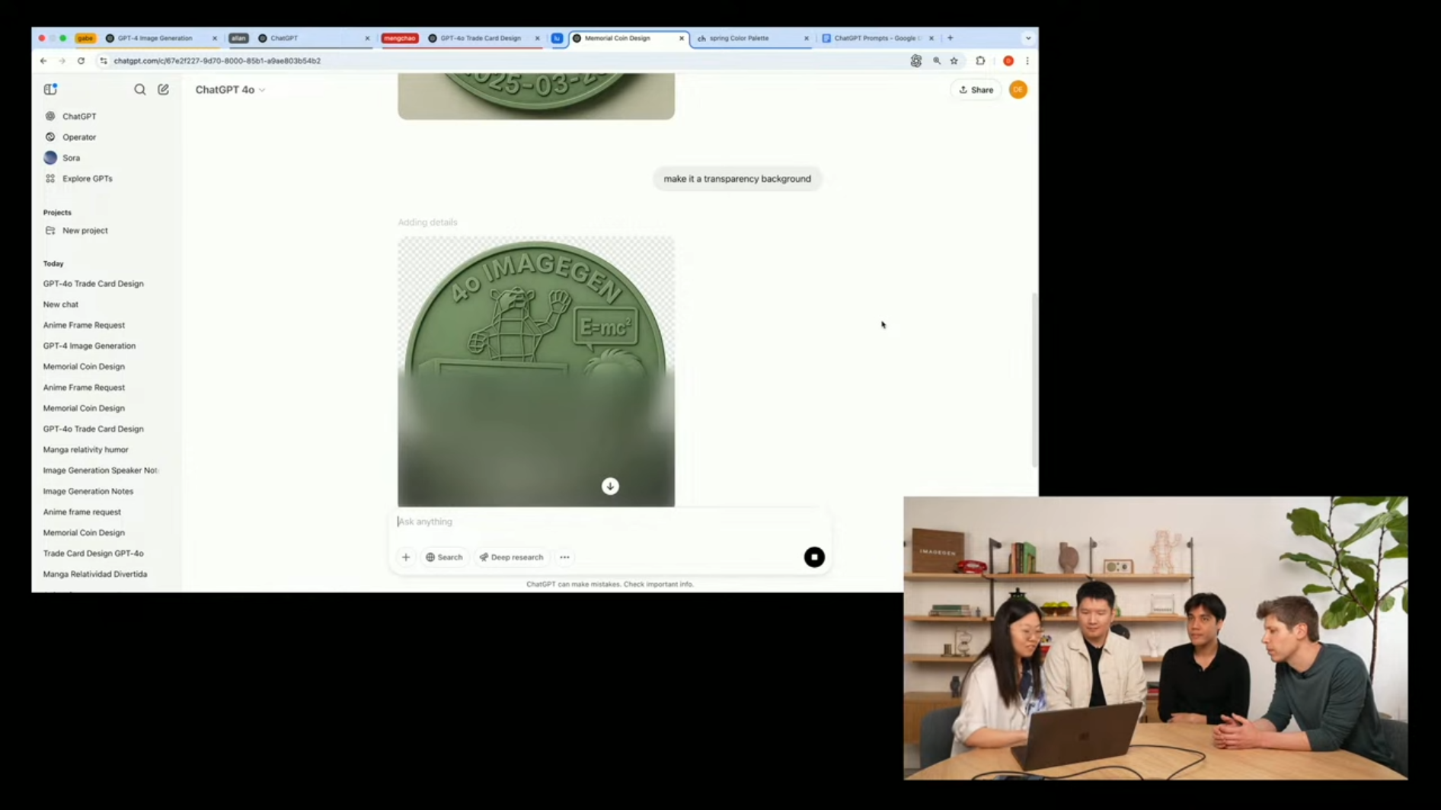Open the red Chrome profile icon
Image resolution: width=1441 pixels, height=810 pixels.
[1008, 61]
